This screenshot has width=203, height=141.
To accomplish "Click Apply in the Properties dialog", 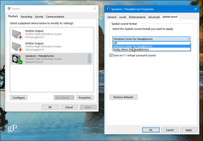I will tap(189, 130).
